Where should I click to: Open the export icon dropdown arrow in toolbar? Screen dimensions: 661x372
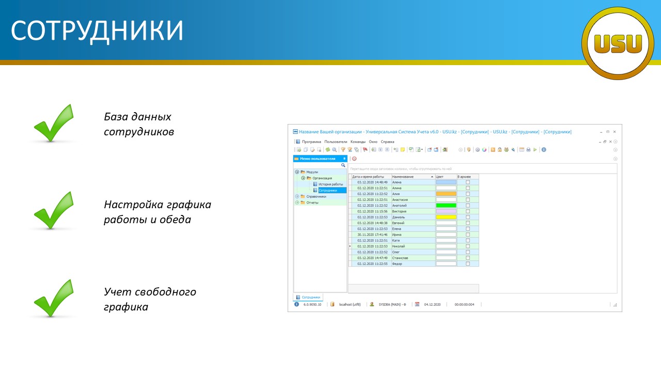tap(422, 150)
